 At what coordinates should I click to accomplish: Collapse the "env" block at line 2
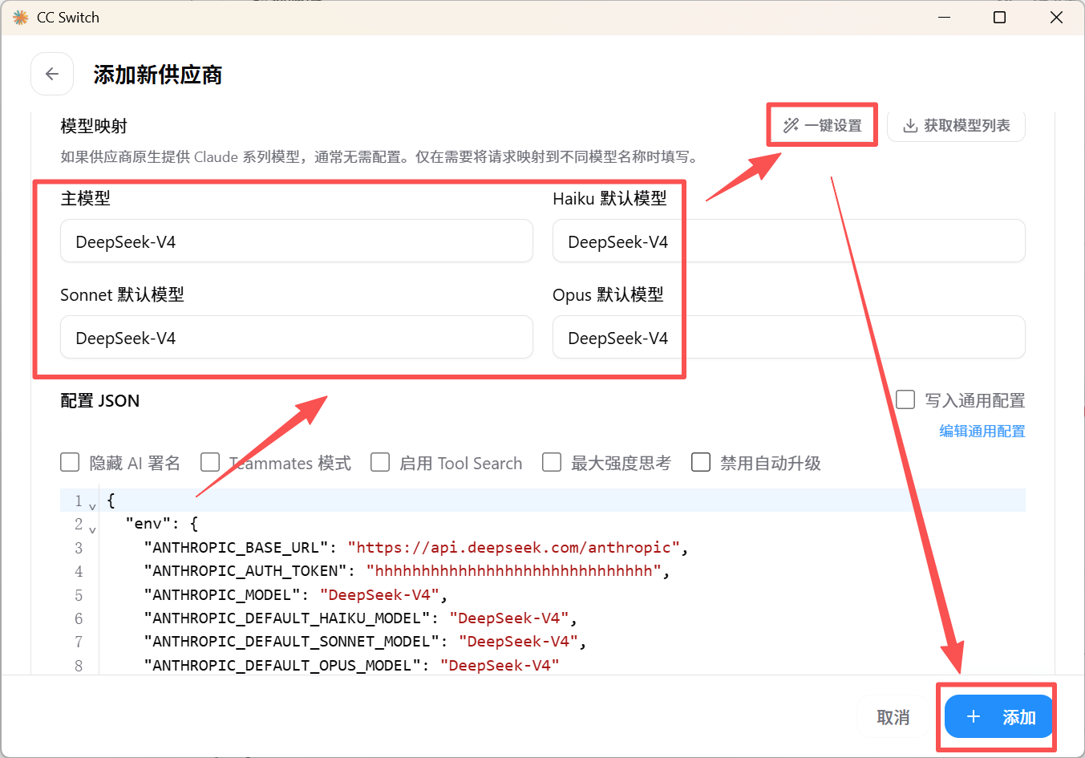point(92,529)
